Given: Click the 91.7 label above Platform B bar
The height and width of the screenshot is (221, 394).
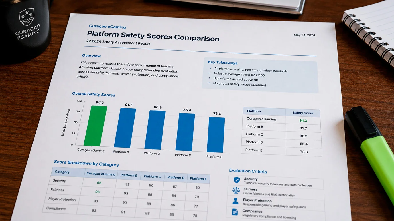Looking at the screenshot, I should click(x=129, y=105).
